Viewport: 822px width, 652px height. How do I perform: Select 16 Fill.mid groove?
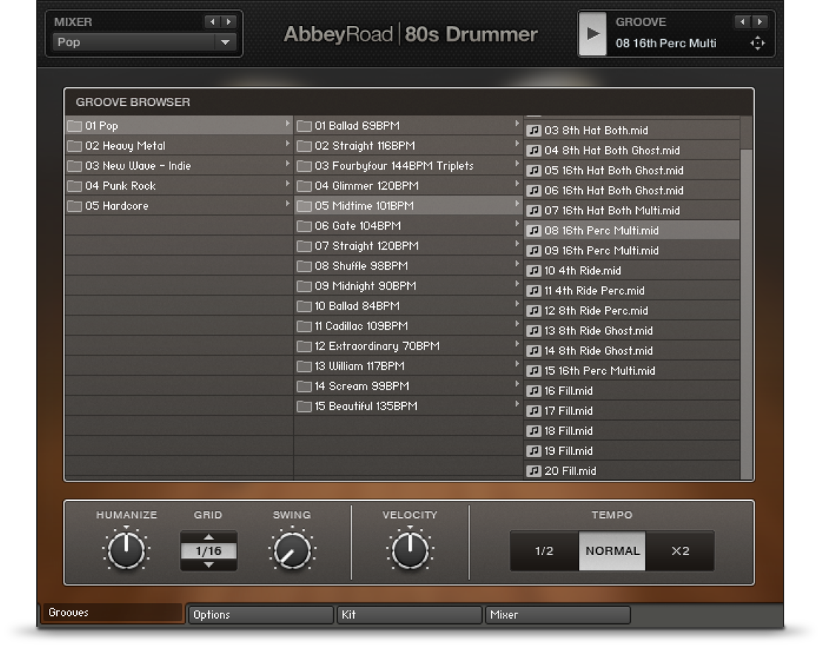[632, 390]
